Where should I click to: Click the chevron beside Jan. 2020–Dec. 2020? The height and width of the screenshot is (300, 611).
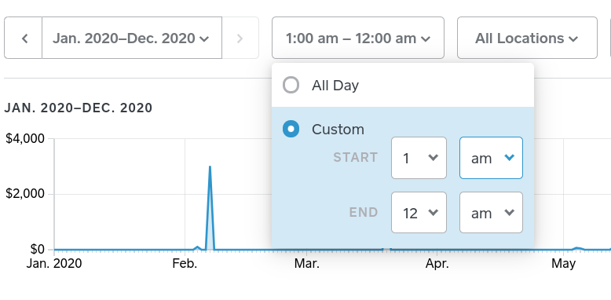[203, 39]
